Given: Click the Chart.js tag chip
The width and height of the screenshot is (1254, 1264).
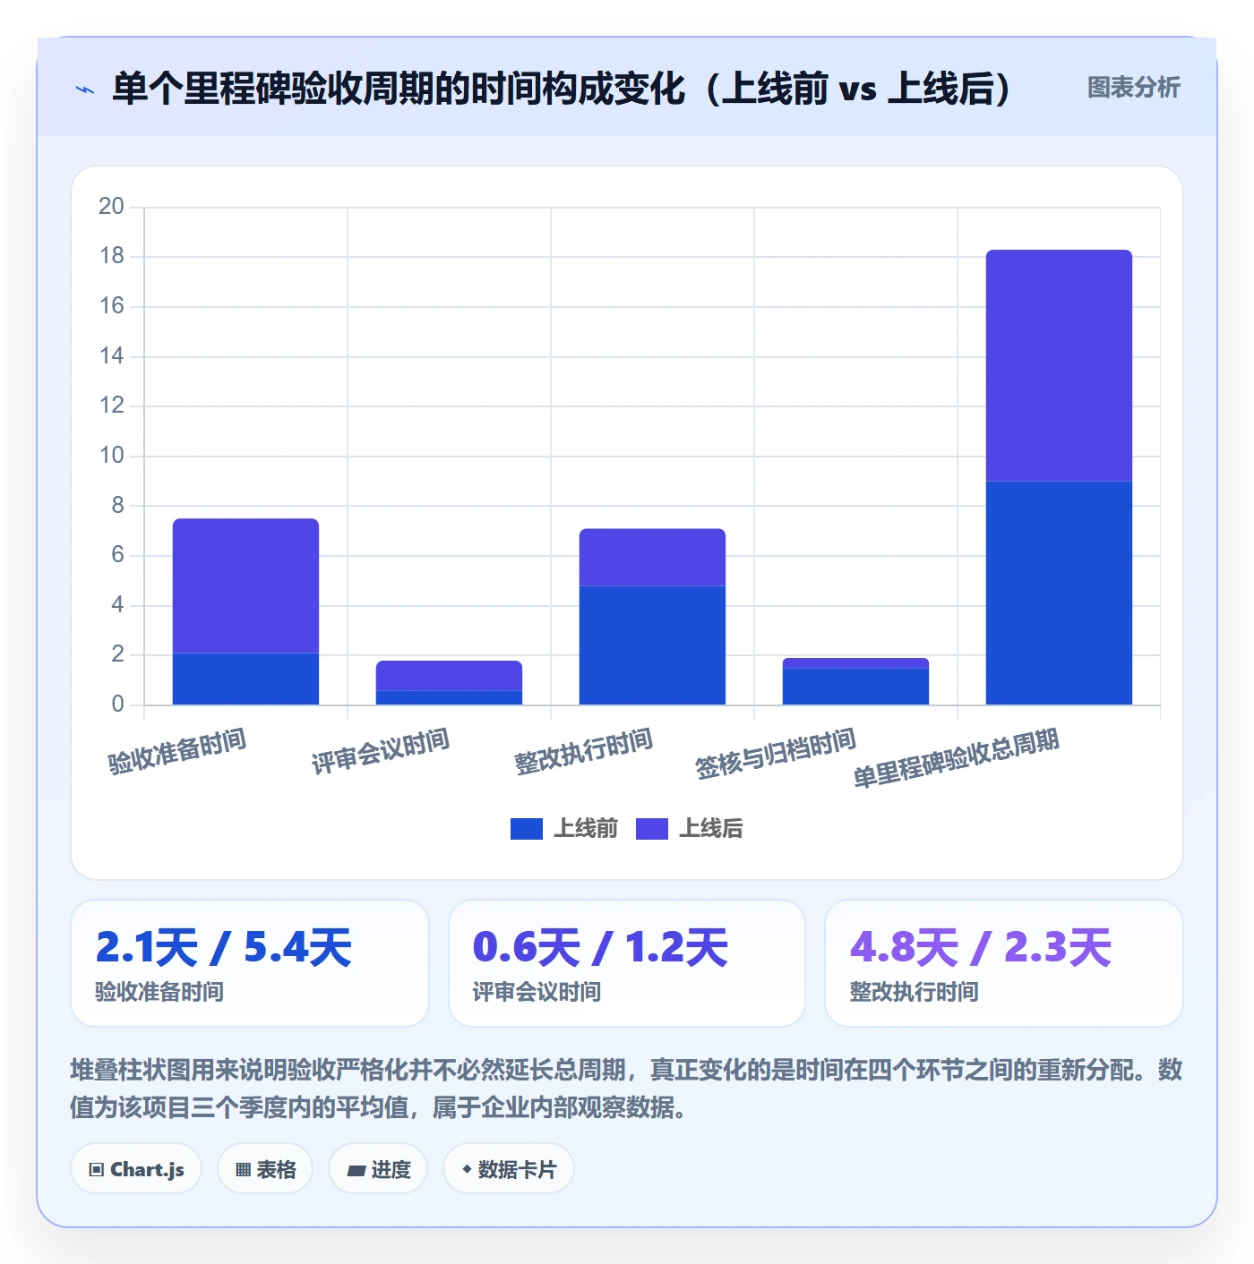Looking at the screenshot, I should click(x=136, y=1169).
